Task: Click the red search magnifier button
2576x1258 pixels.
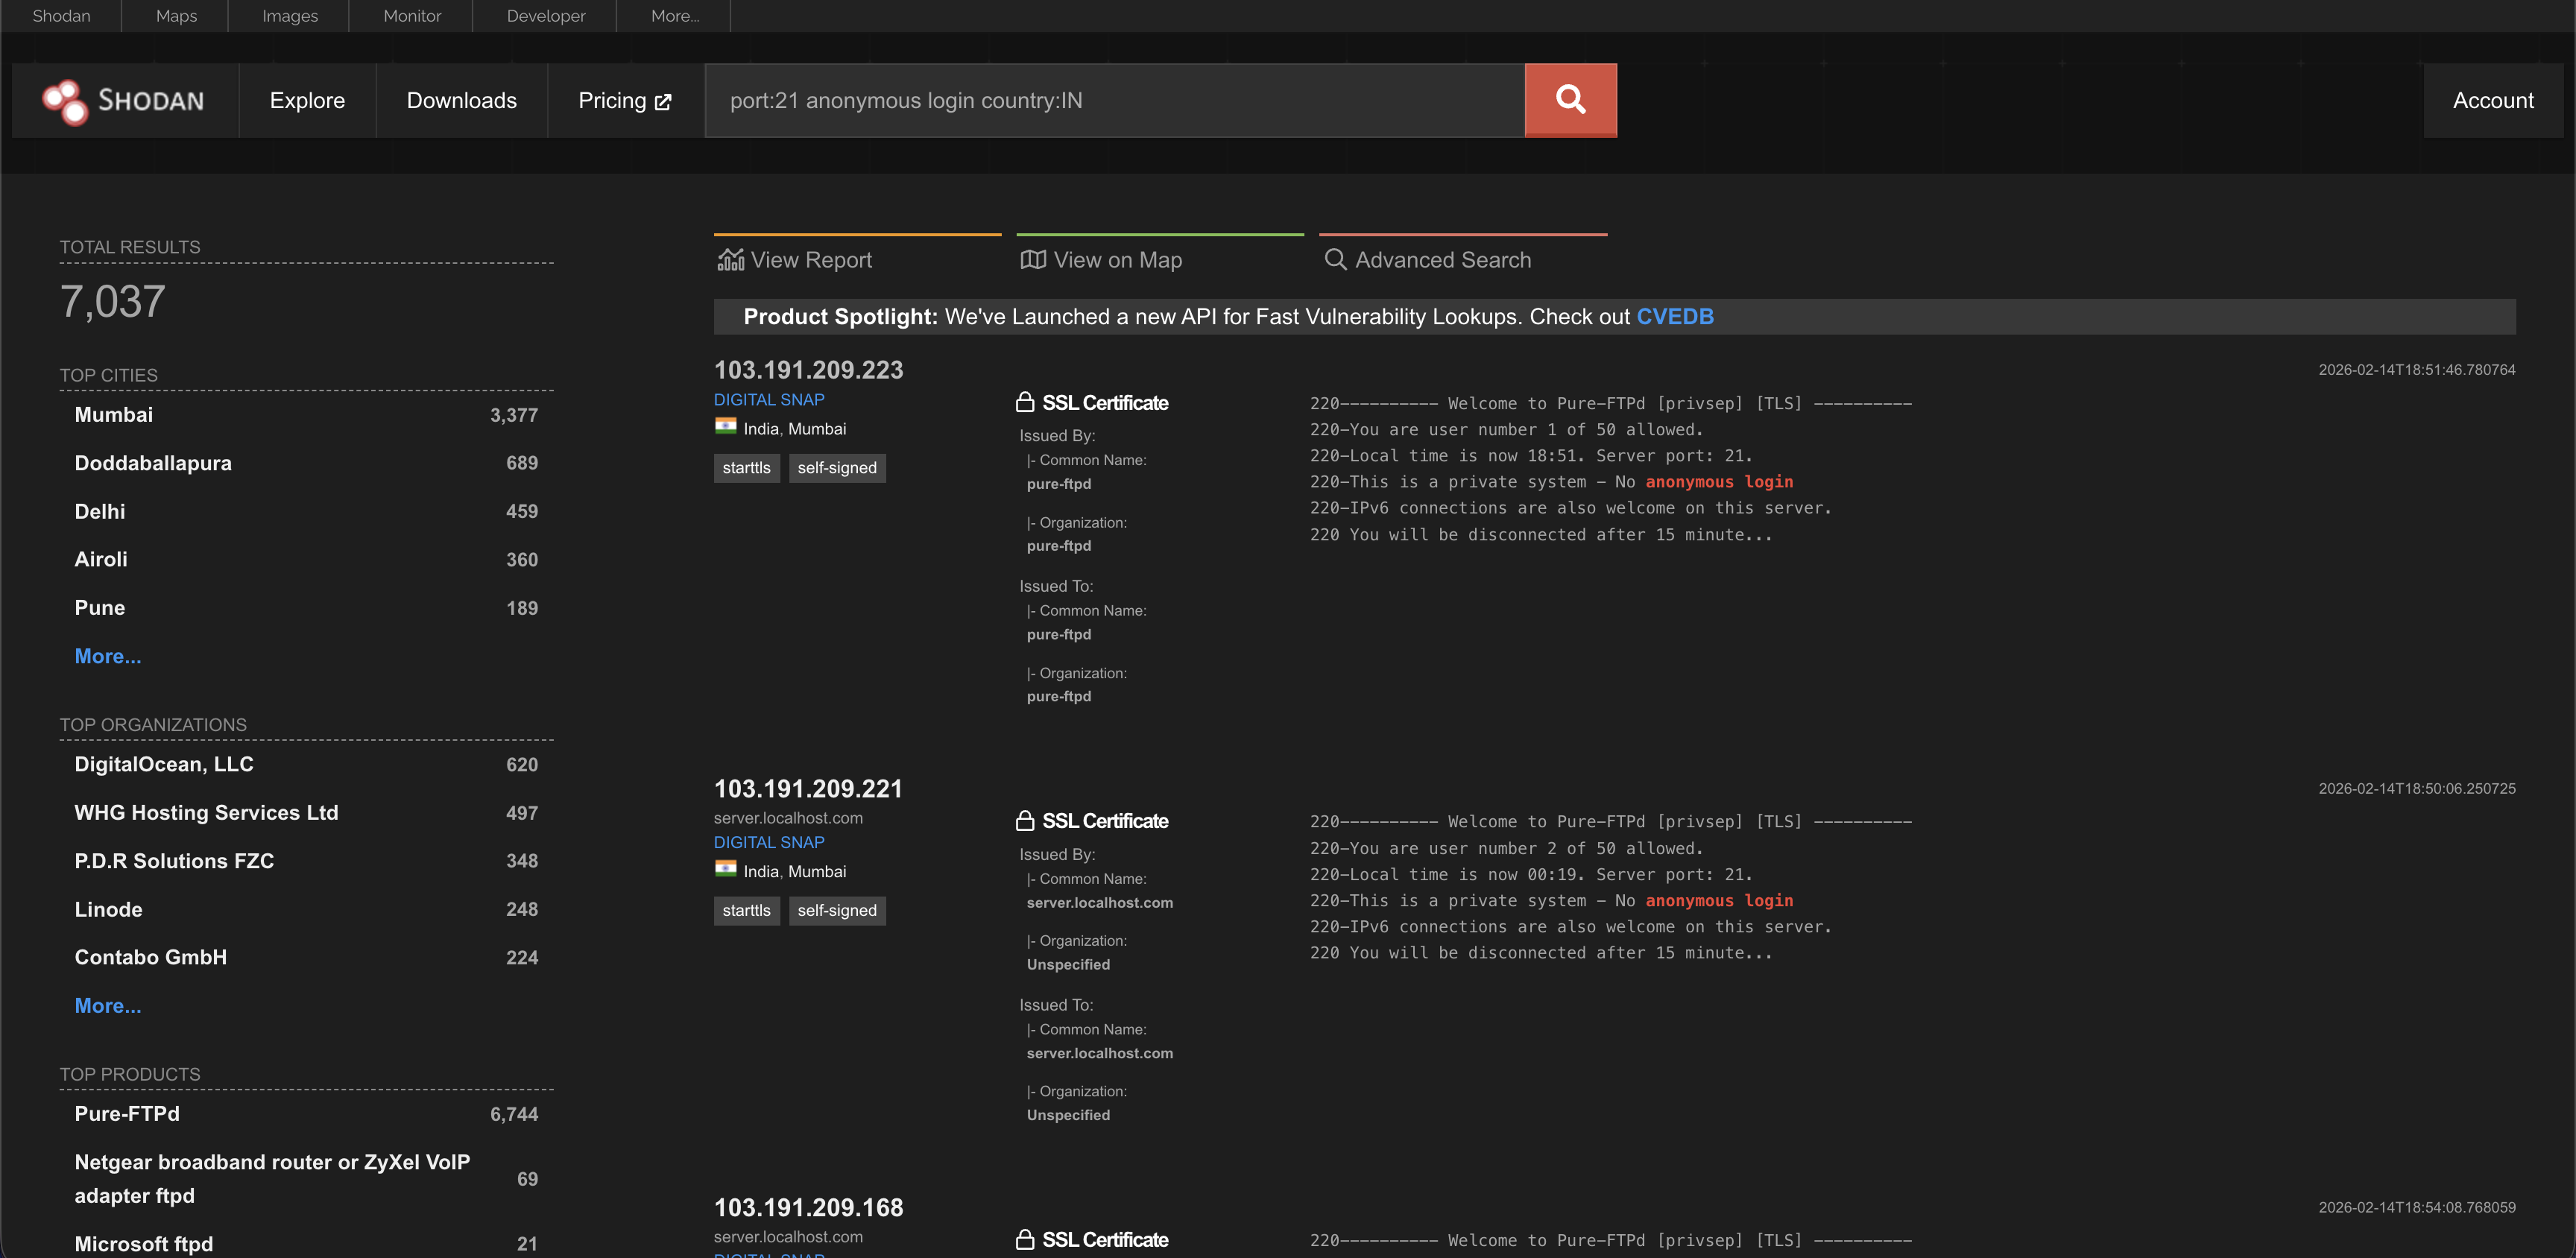Action: coord(1570,100)
